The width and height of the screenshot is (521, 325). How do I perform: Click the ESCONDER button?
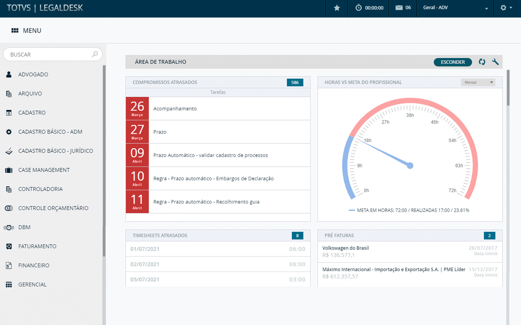(452, 62)
